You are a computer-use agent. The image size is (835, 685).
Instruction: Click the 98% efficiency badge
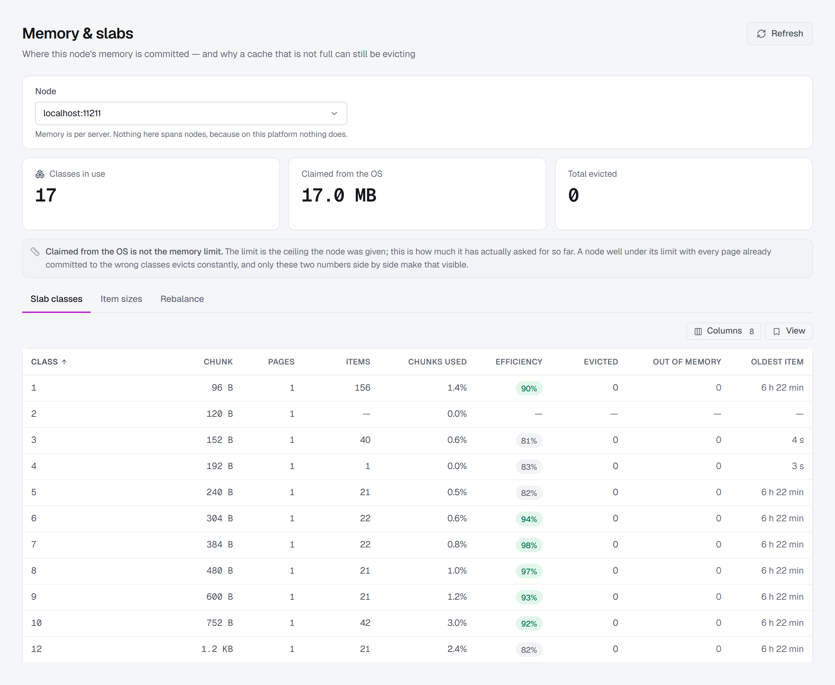point(529,545)
